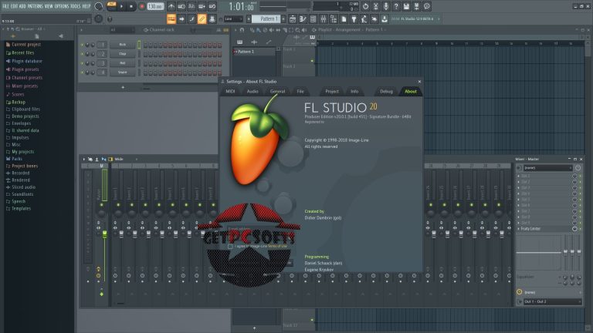Add a channel with the plus button
The width and height of the screenshot is (593, 333).
(x=123, y=87)
